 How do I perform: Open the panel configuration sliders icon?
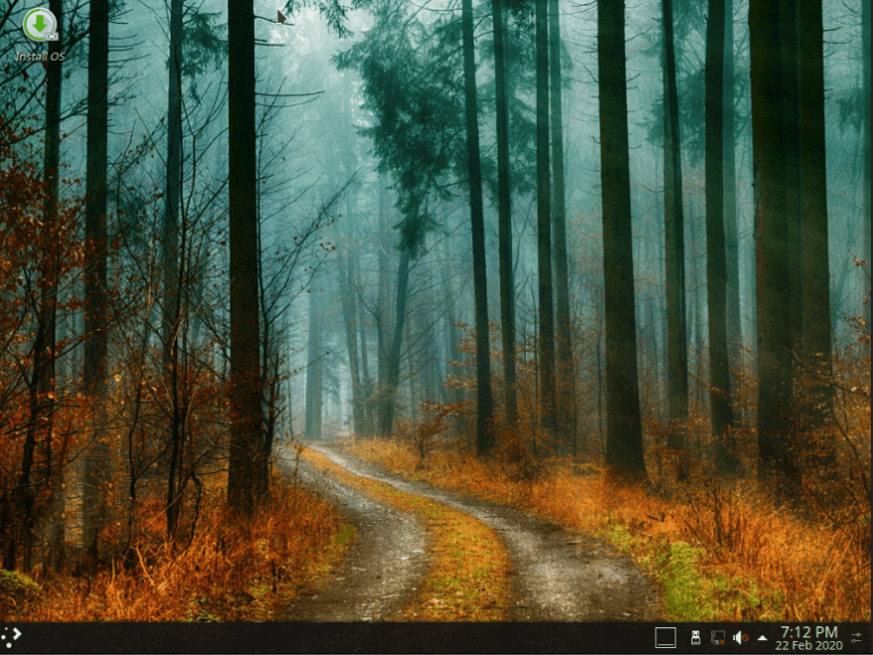tap(857, 638)
